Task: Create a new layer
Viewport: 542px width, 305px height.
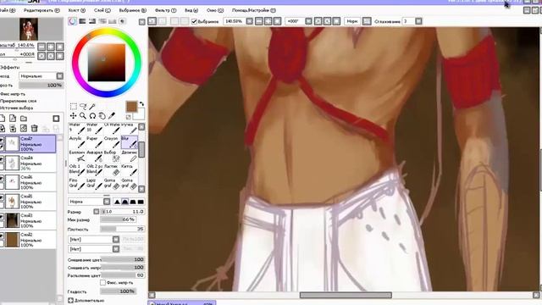Action: pyautogui.click(x=2, y=119)
